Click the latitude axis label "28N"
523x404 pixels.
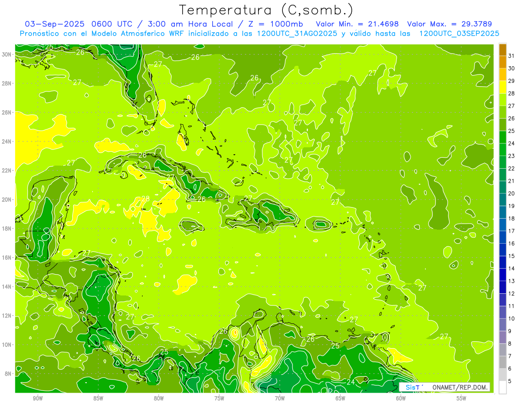pos(7,83)
